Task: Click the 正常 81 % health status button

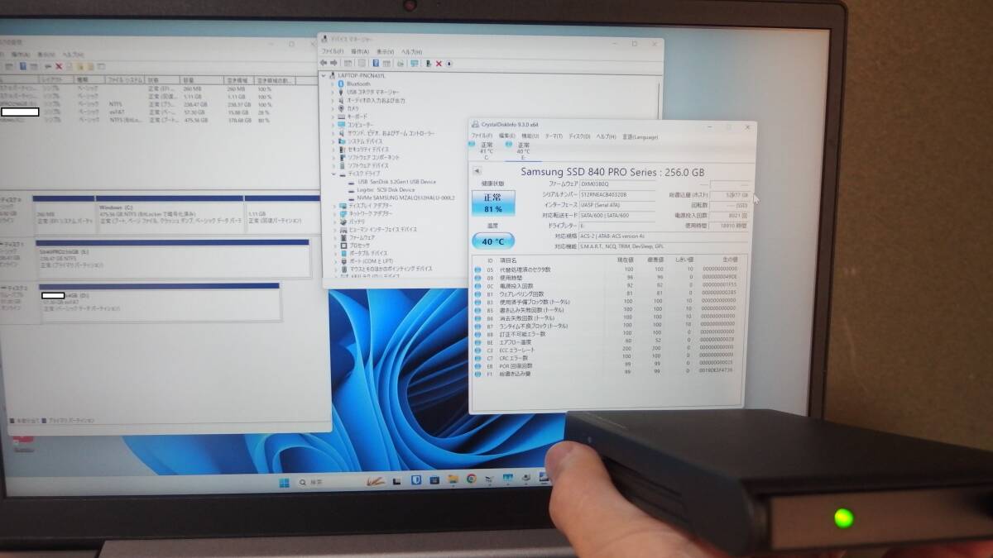Action: [493, 204]
